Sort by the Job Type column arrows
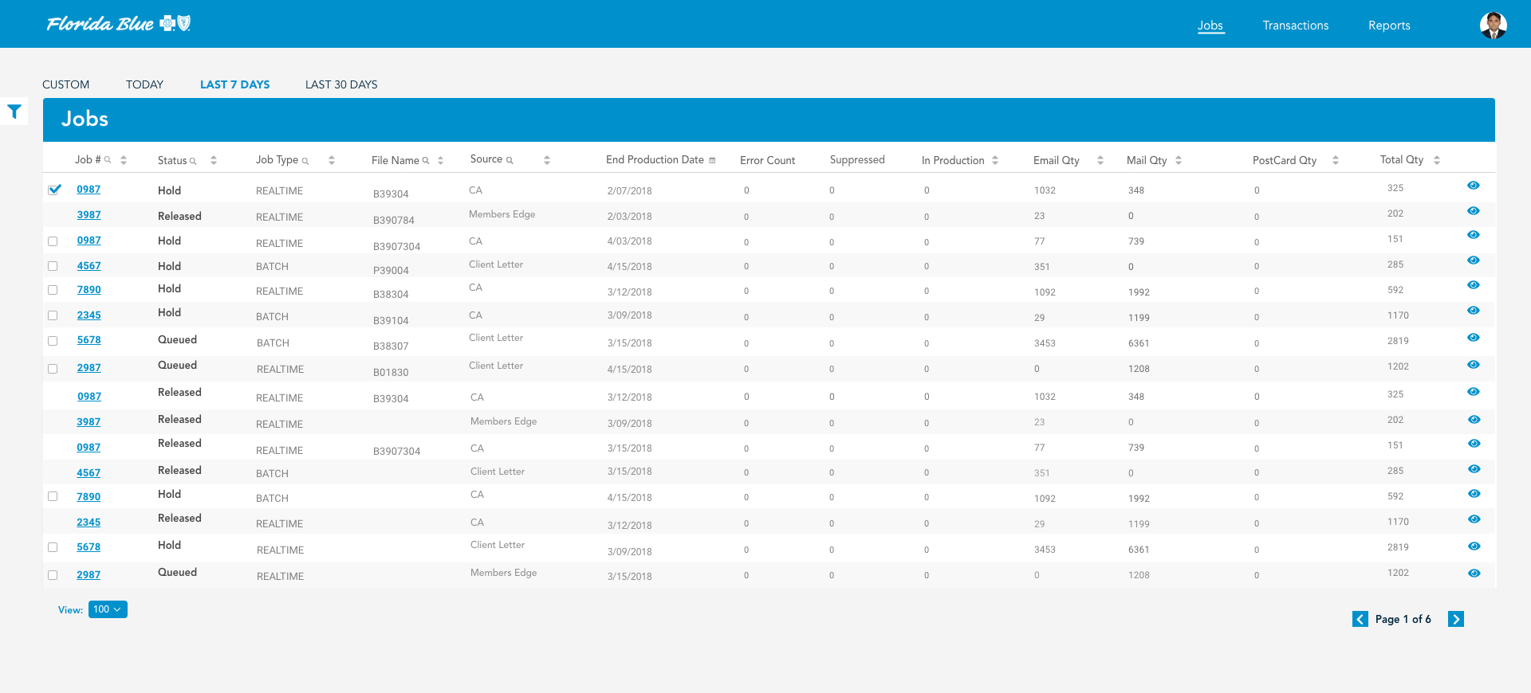The width and height of the screenshot is (1531, 693). 332,160
